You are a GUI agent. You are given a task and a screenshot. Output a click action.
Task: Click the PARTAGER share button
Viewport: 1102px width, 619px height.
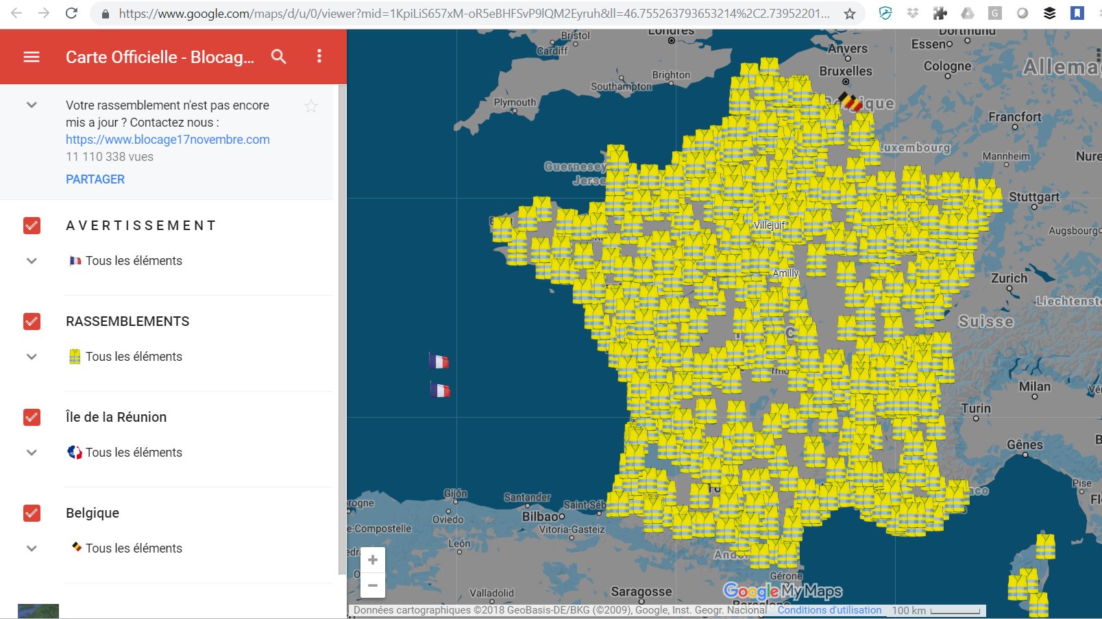point(95,179)
